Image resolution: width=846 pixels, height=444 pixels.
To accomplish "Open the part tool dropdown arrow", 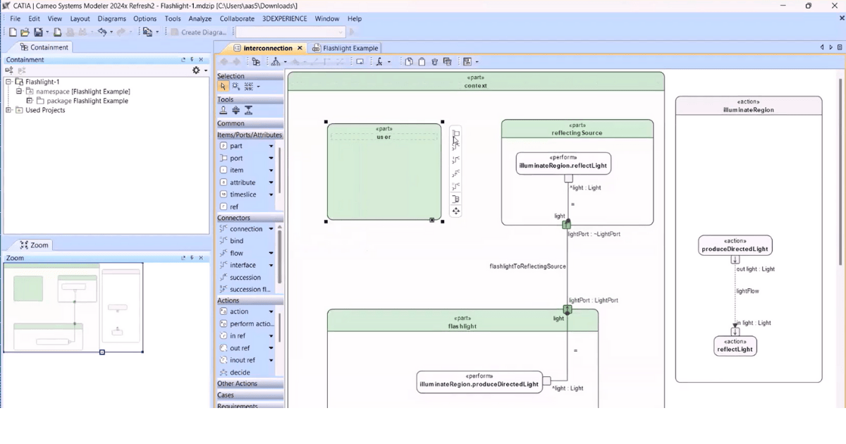I will [x=271, y=146].
